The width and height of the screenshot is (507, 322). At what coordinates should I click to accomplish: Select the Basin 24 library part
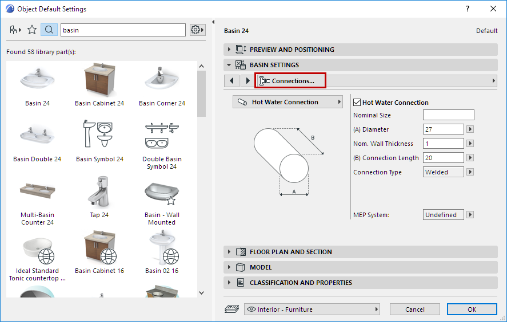pyautogui.click(x=37, y=84)
